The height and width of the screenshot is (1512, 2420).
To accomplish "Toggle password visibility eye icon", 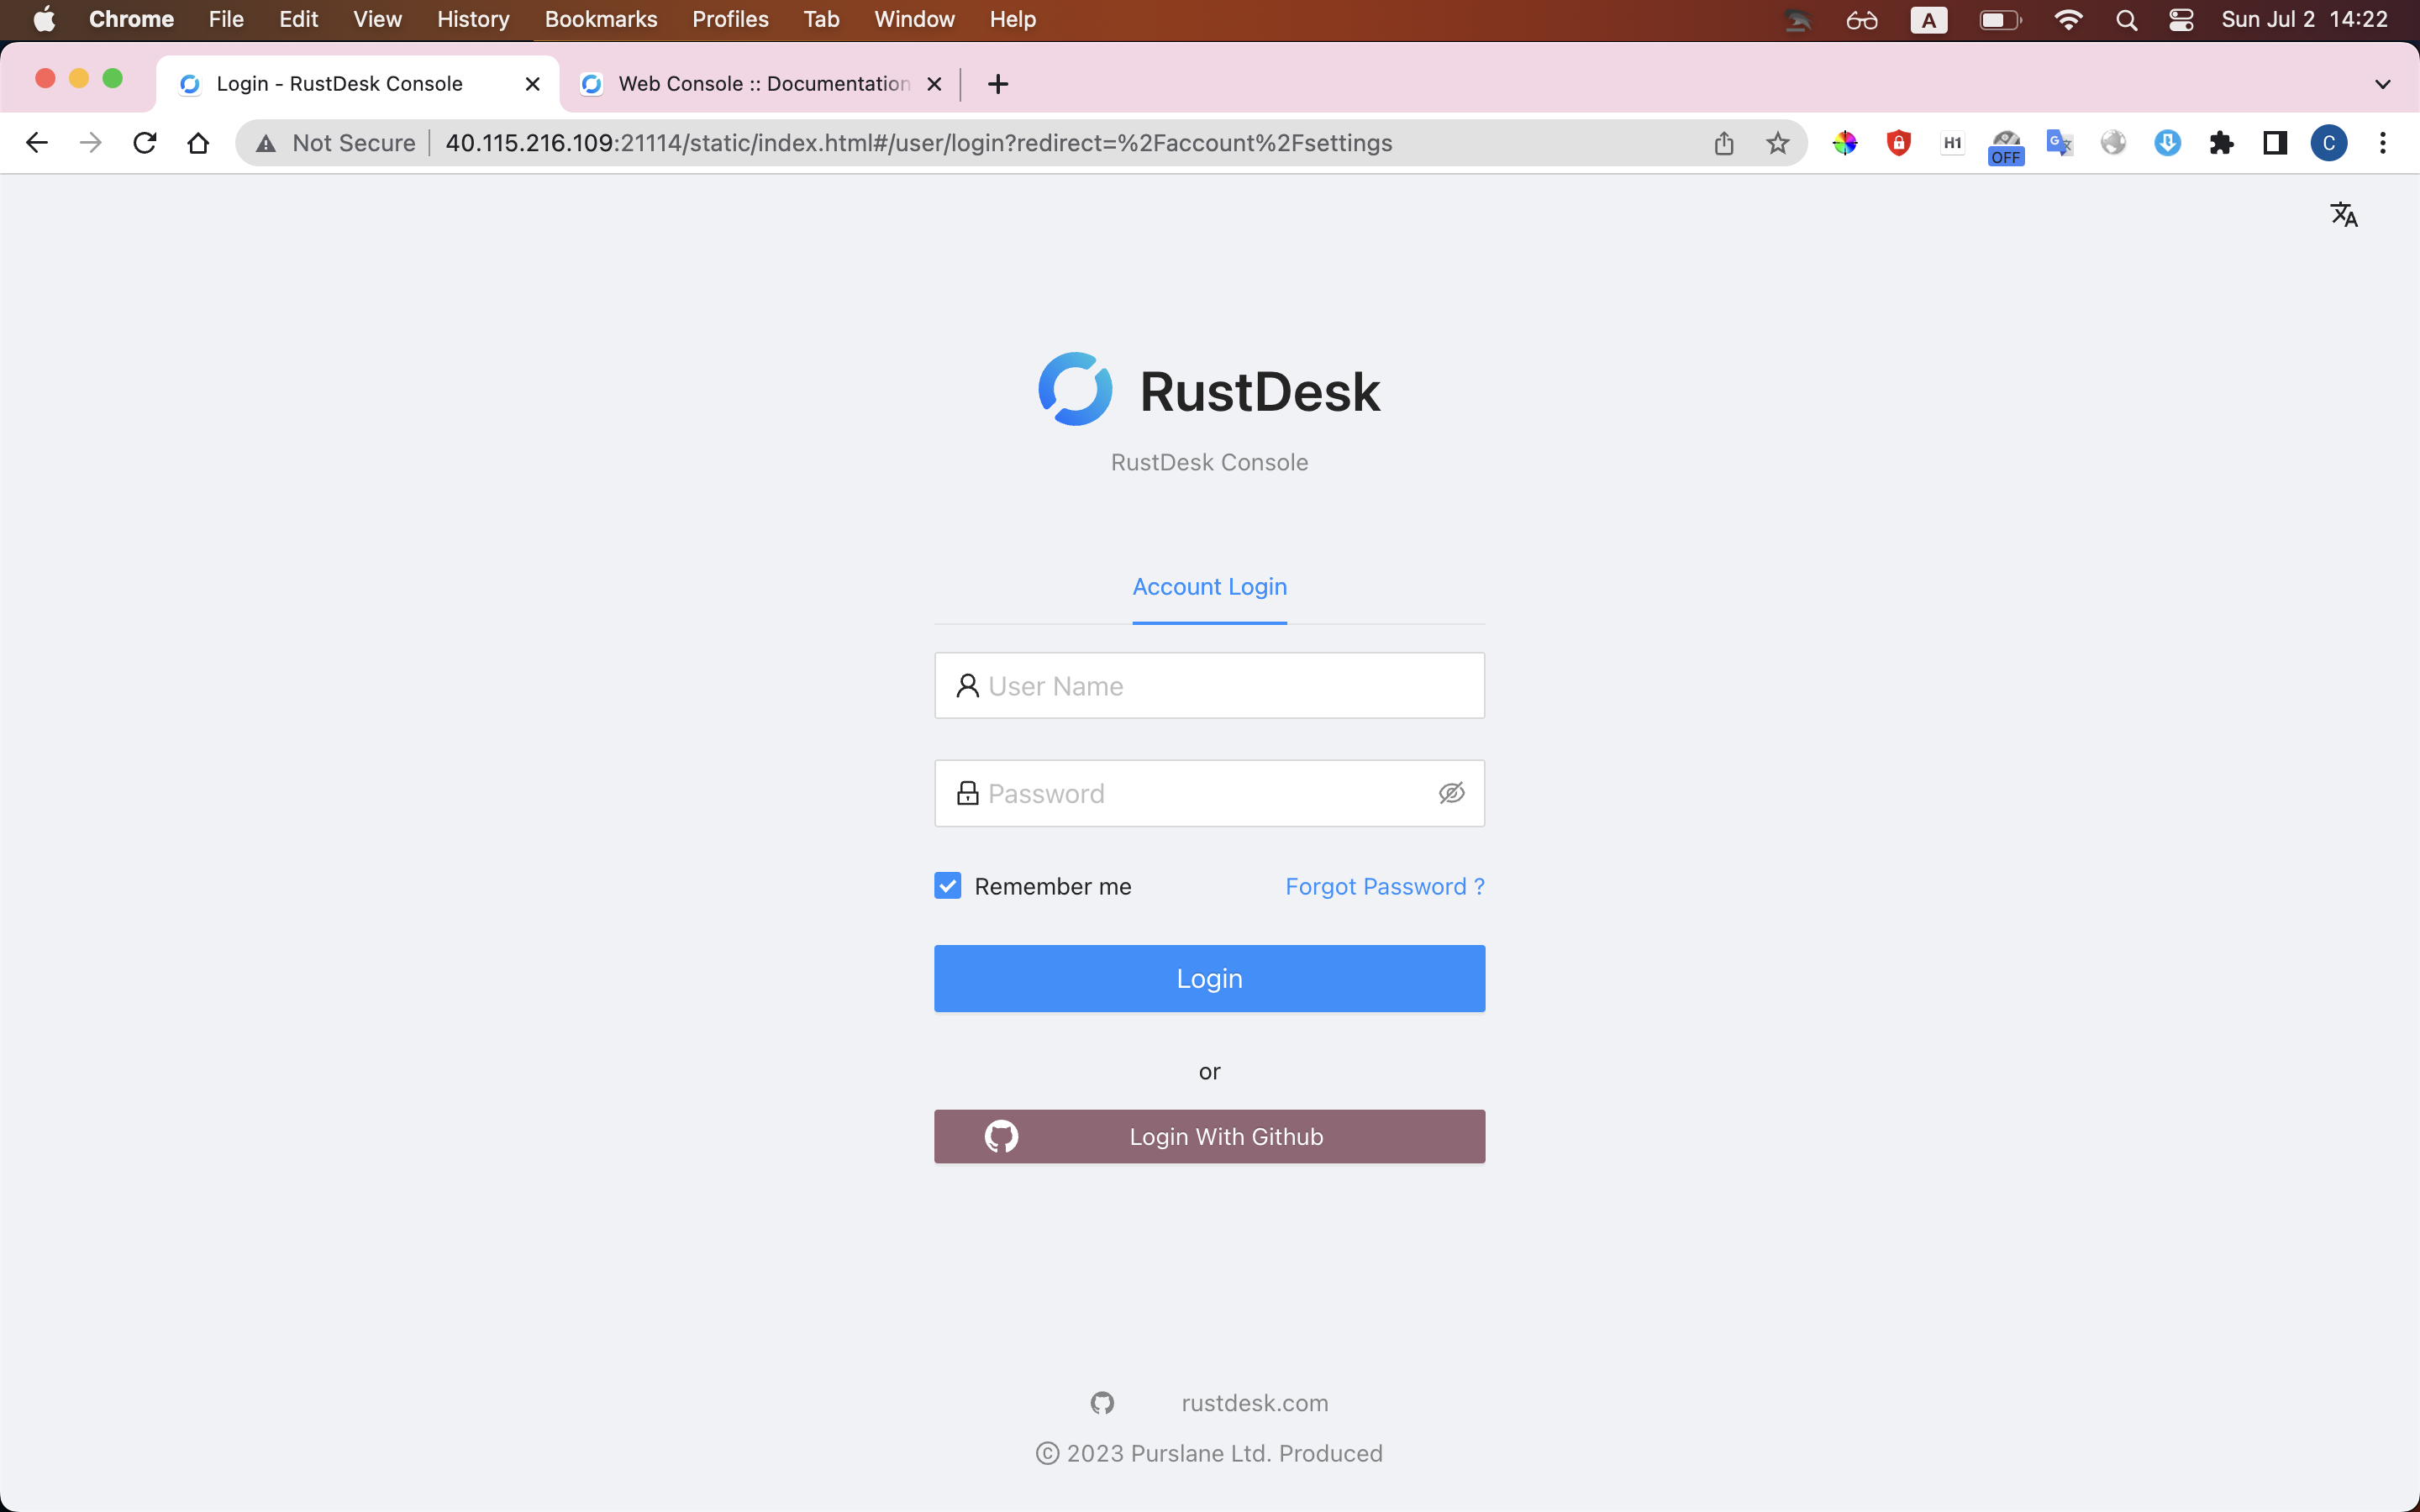I will point(1451,793).
